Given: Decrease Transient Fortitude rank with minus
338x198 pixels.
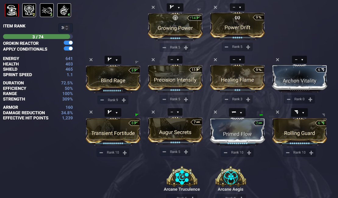Looking at the screenshot, I should point(101,153).
